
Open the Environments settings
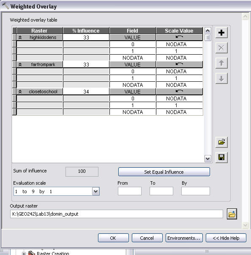click(x=184, y=238)
